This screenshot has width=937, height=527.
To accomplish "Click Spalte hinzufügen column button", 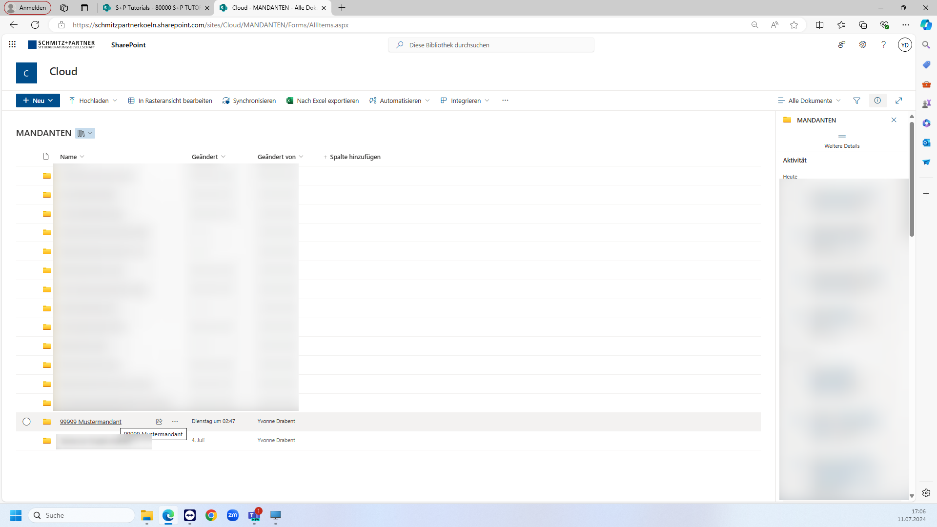I will [352, 157].
